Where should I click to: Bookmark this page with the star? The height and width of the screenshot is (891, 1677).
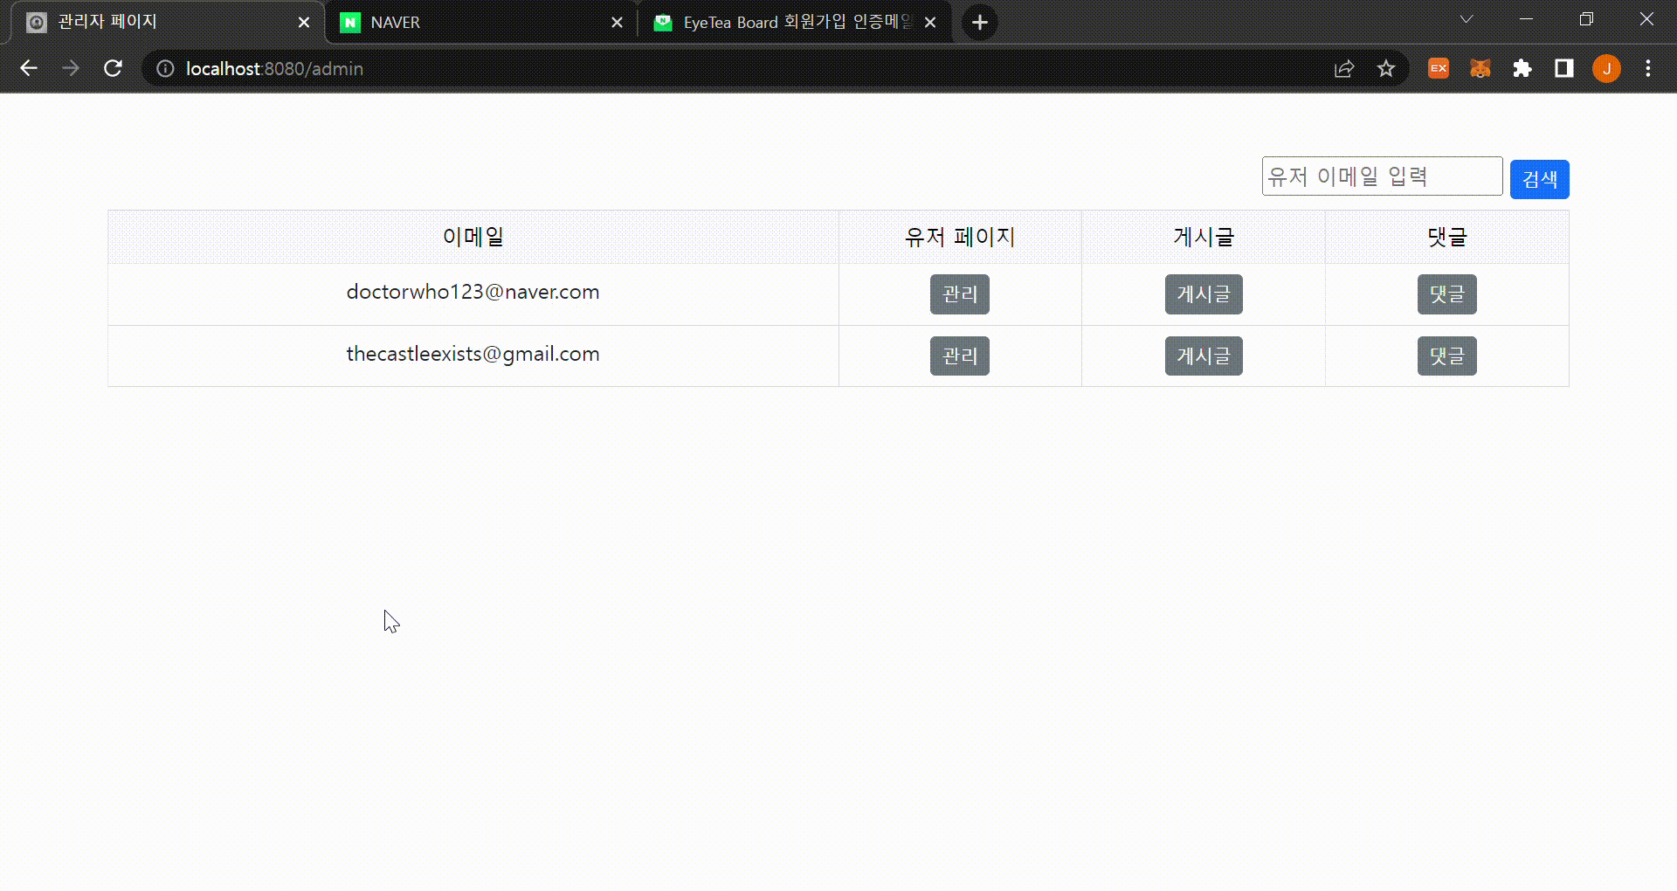pyautogui.click(x=1386, y=68)
